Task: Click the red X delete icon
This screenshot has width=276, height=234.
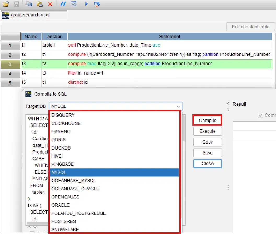Action: tap(50, 4)
